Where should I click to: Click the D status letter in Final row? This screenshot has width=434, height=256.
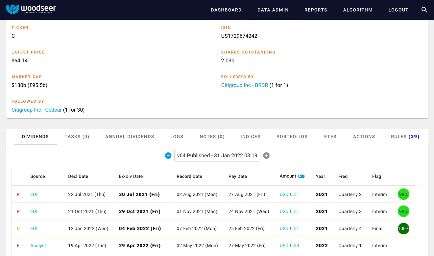pyautogui.click(x=18, y=228)
